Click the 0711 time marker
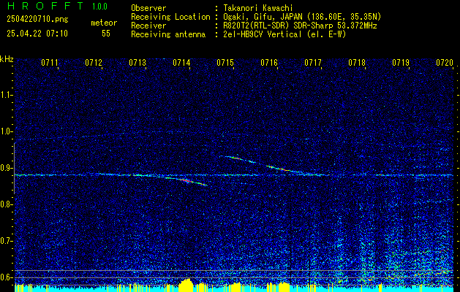 (50, 63)
